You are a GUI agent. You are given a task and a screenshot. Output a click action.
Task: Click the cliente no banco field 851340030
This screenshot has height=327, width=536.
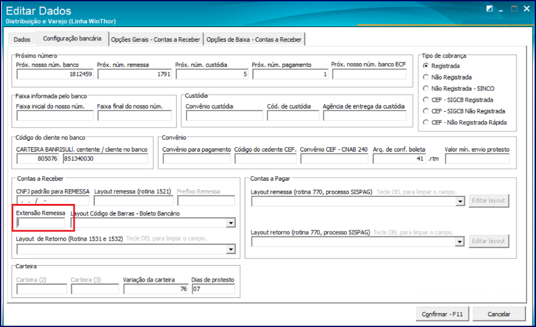click(106, 158)
